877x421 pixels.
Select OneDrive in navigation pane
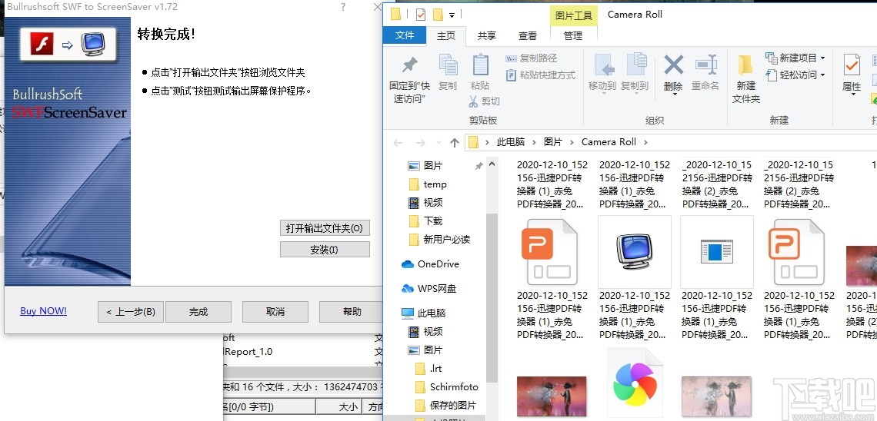[438, 264]
